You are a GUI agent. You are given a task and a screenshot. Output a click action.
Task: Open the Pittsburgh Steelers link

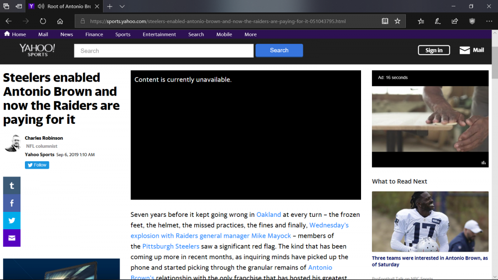171,246
